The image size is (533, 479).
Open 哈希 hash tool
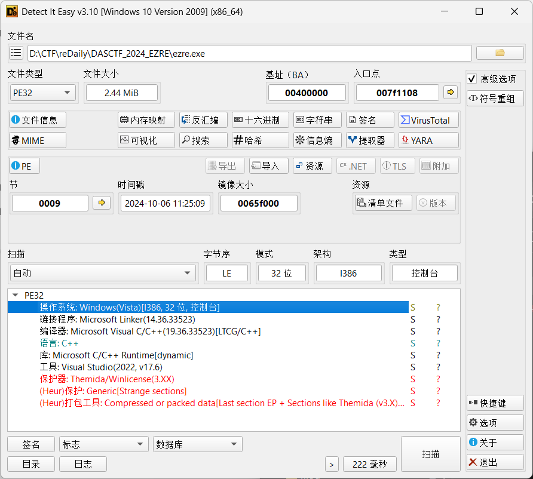tap(261, 140)
